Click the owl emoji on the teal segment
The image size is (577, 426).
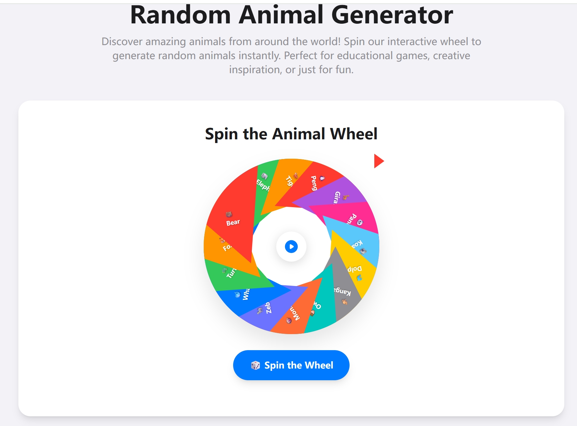(x=312, y=313)
